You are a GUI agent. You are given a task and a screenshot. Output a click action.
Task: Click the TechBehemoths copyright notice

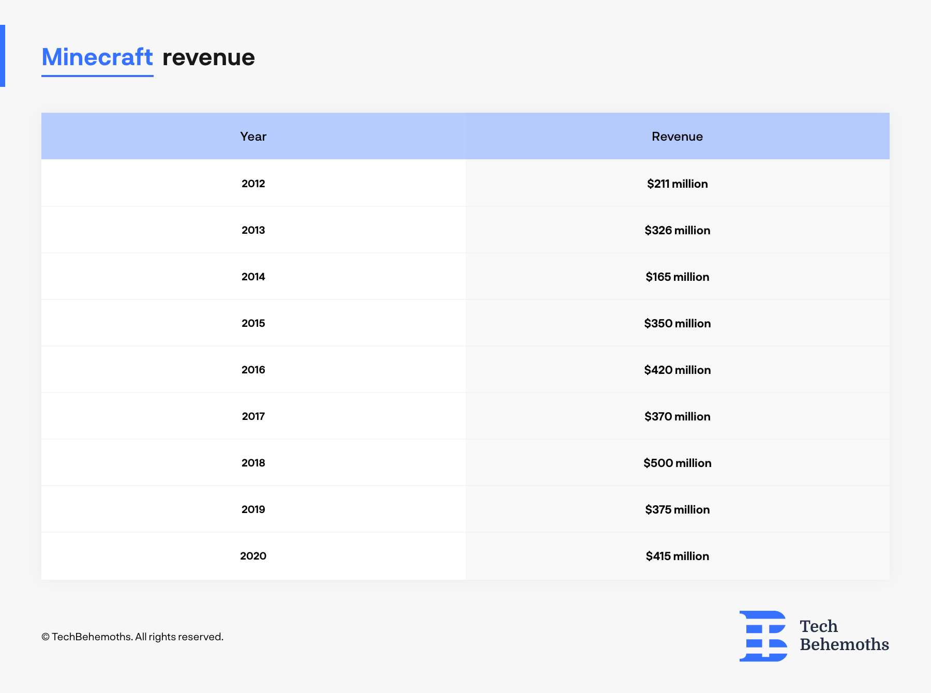[132, 637]
